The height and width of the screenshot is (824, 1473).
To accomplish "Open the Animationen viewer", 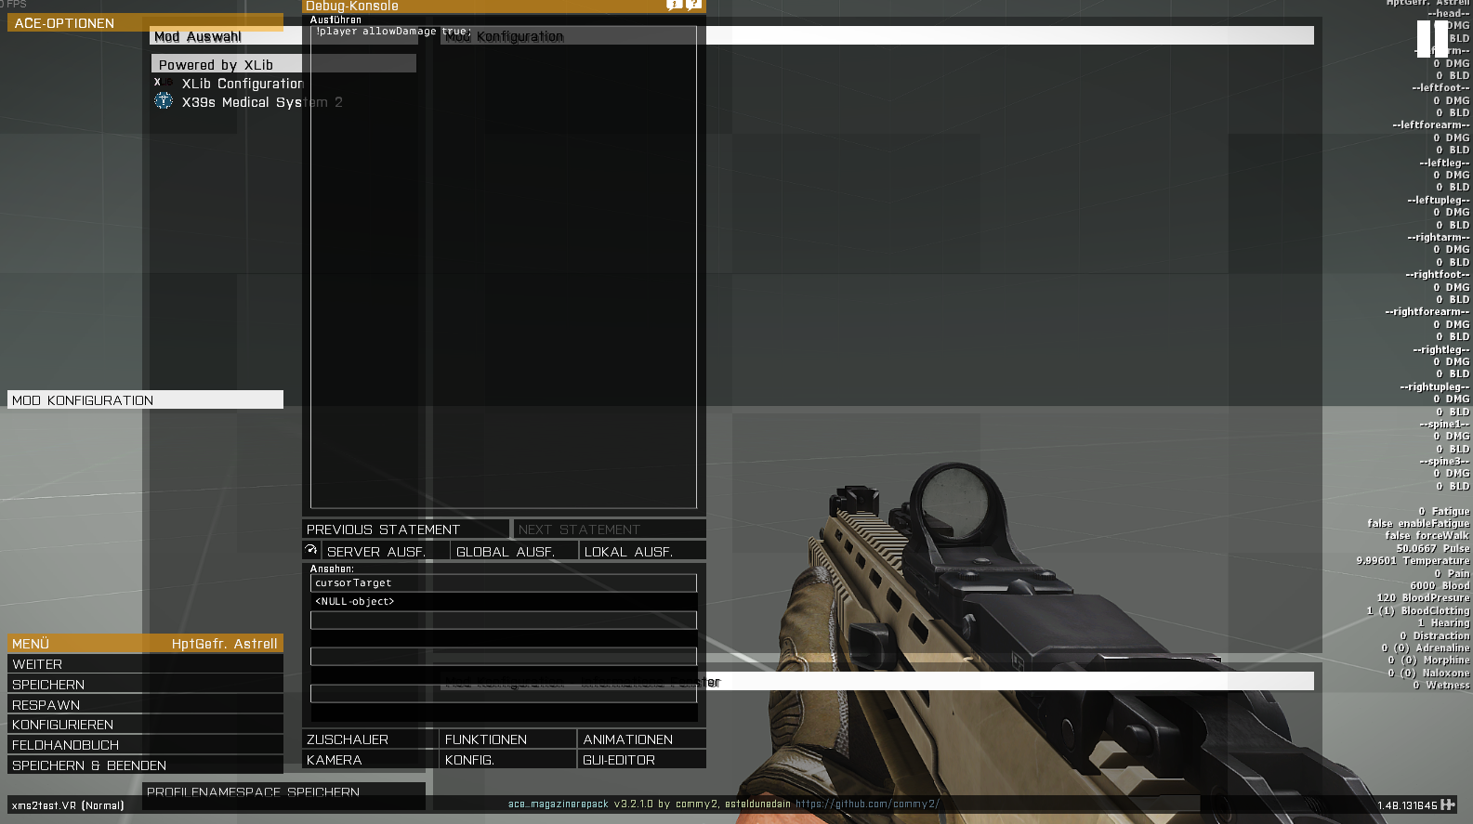I will pos(642,739).
